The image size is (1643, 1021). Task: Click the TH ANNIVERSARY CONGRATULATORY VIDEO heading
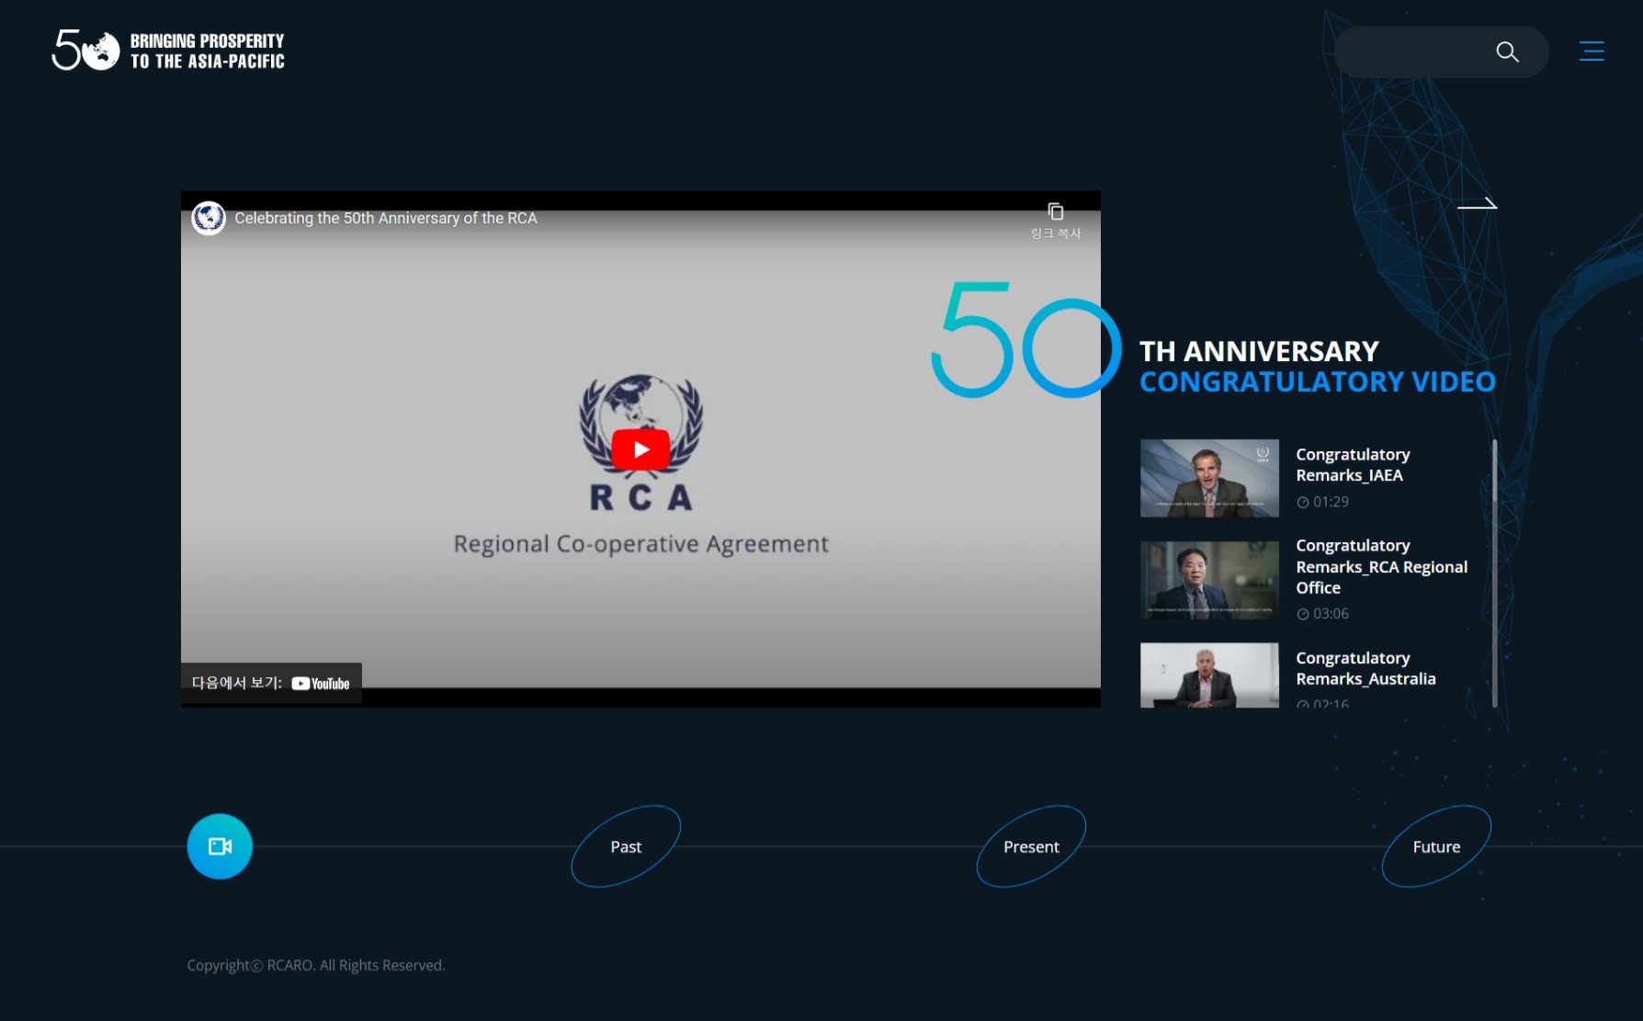click(1318, 366)
